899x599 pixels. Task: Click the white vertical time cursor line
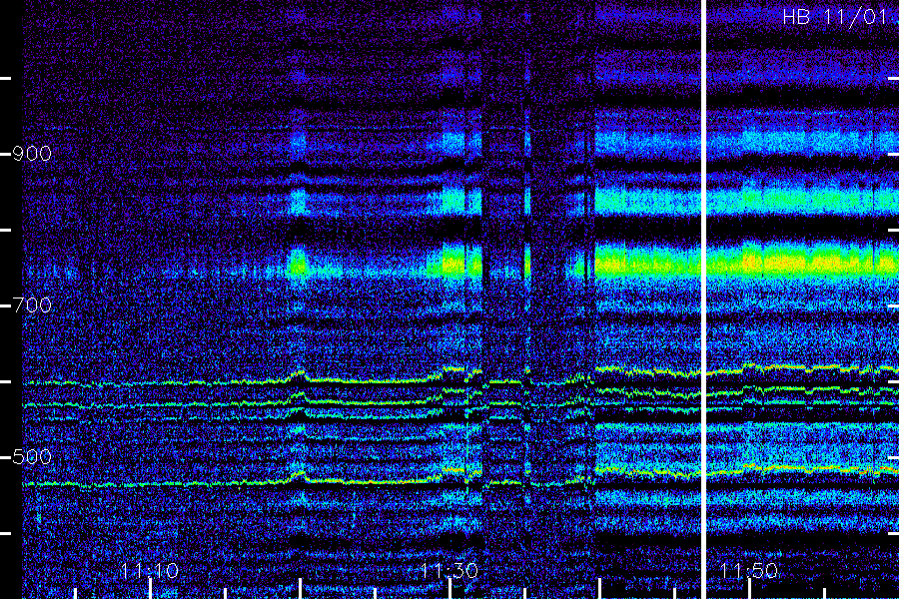(703, 299)
